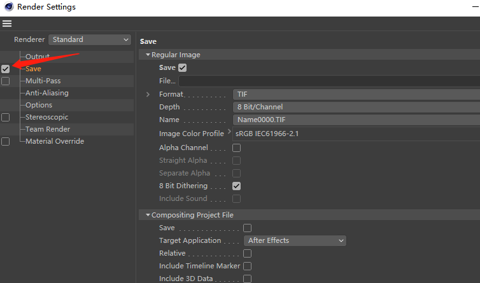Collapse the Compositing Project File section
The image size is (480, 283).
click(148, 215)
